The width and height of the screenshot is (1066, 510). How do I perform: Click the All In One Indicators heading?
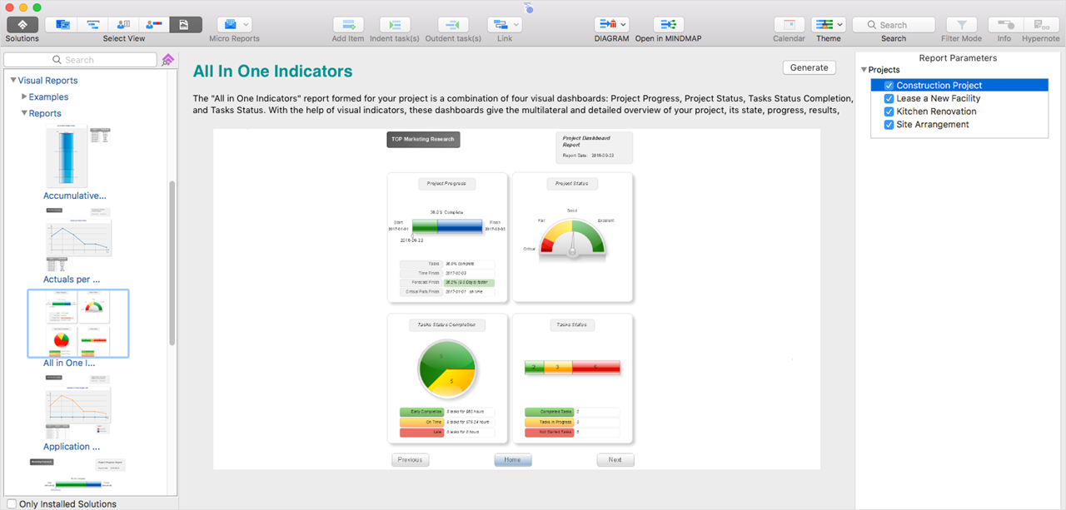[273, 72]
